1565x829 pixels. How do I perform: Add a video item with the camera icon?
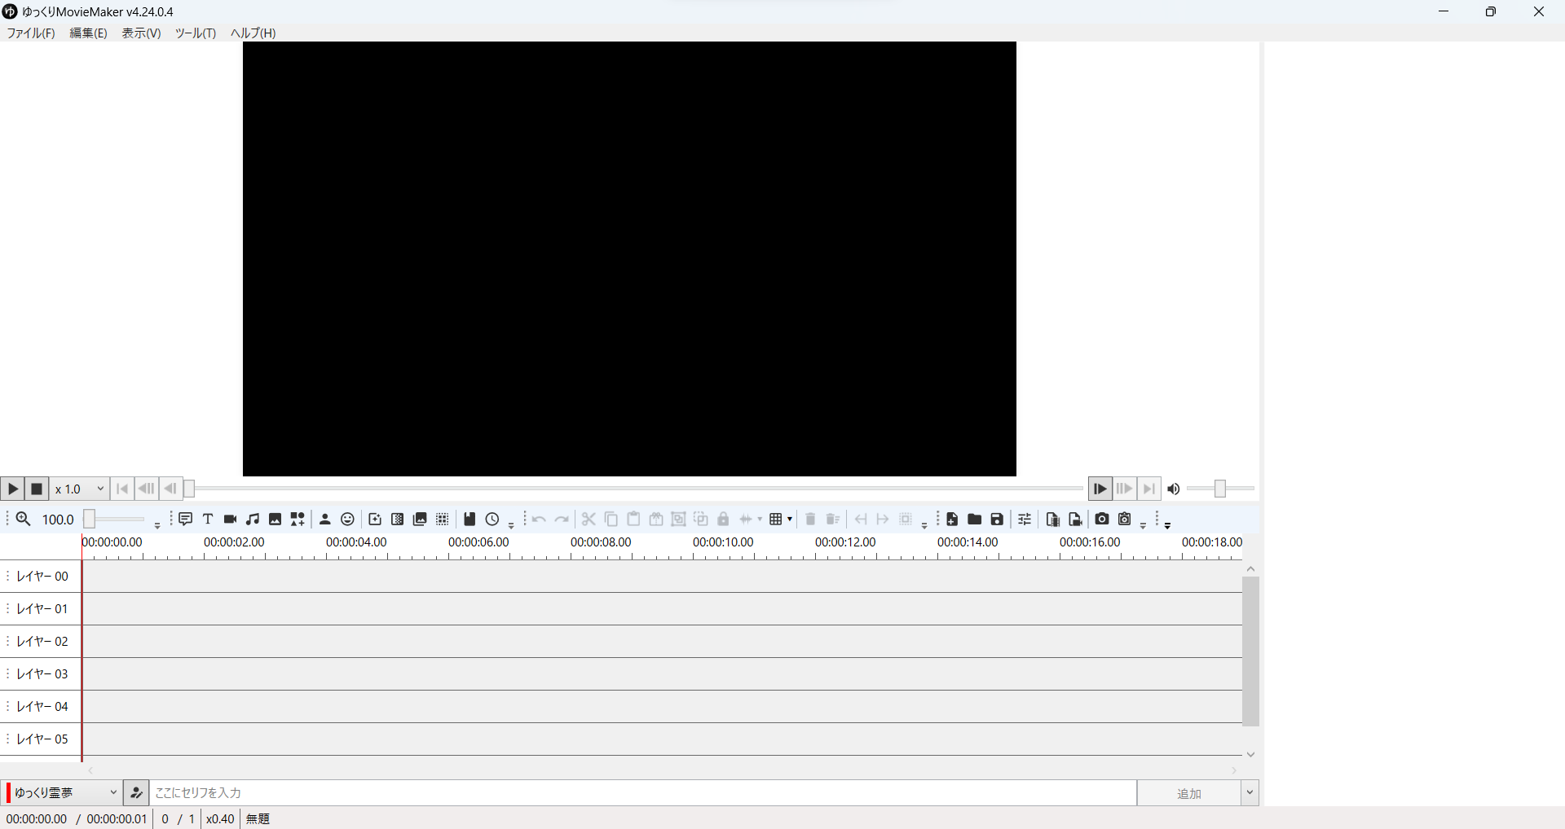point(231,520)
